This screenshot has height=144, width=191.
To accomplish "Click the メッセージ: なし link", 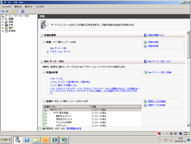I will point(56,79).
